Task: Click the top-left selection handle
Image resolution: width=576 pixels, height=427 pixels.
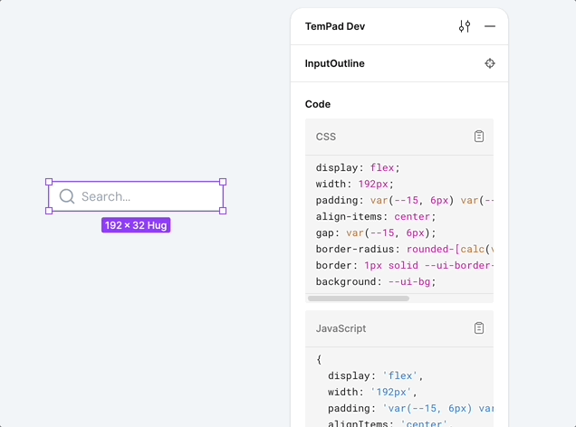Action: click(49, 182)
